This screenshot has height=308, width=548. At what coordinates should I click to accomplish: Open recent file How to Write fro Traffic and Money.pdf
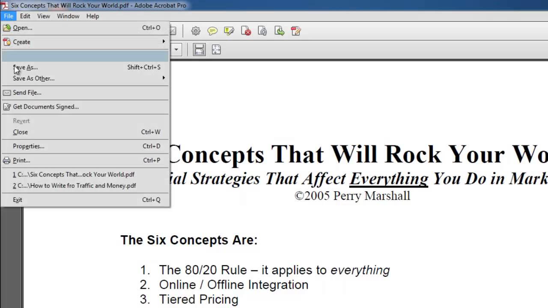click(85, 185)
